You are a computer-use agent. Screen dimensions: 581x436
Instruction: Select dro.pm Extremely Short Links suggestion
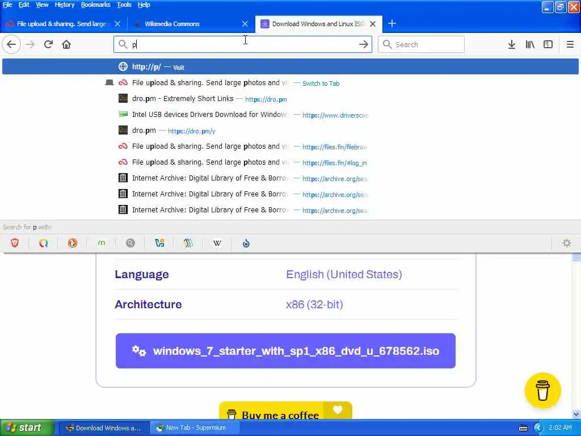290,99
